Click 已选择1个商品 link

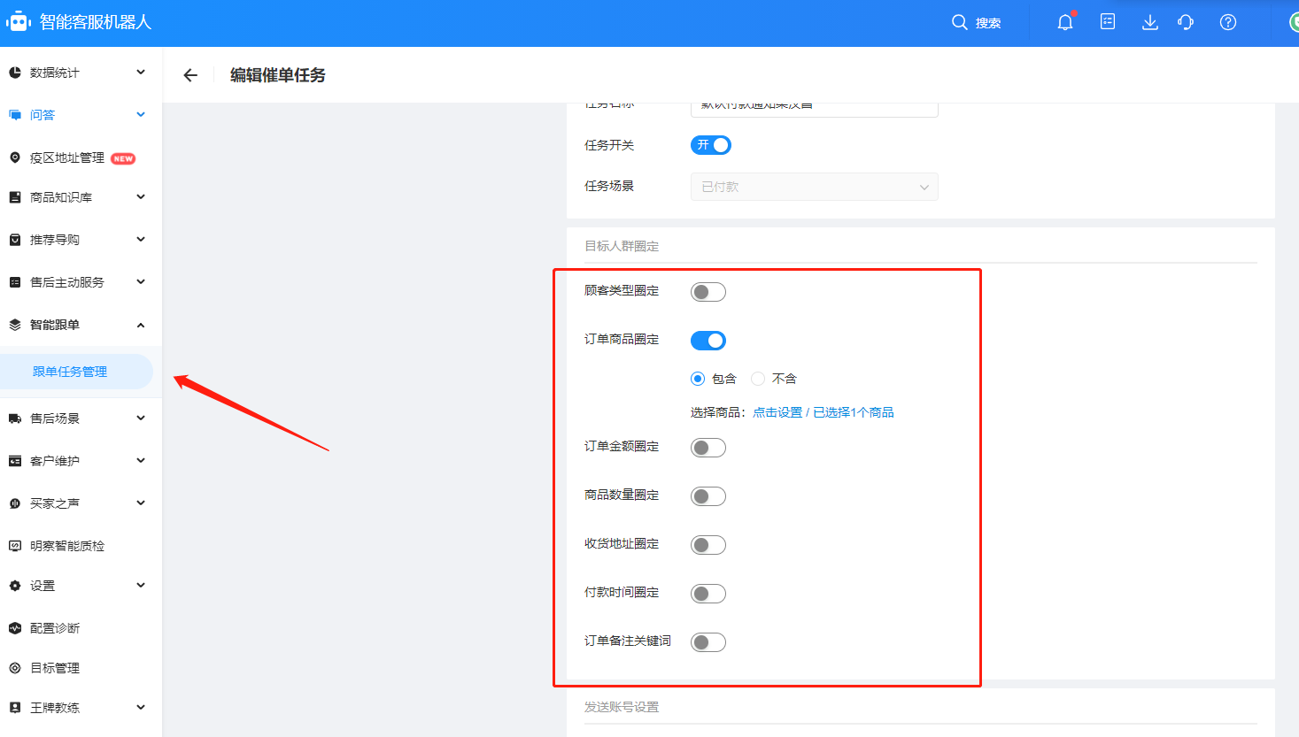854,412
